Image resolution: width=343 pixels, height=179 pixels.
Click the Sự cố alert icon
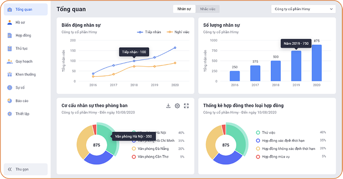(x=10, y=88)
